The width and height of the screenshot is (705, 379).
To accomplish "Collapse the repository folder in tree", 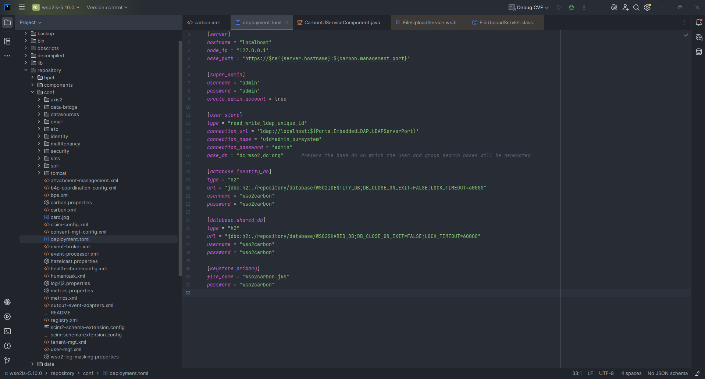I will [x=26, y=70].
